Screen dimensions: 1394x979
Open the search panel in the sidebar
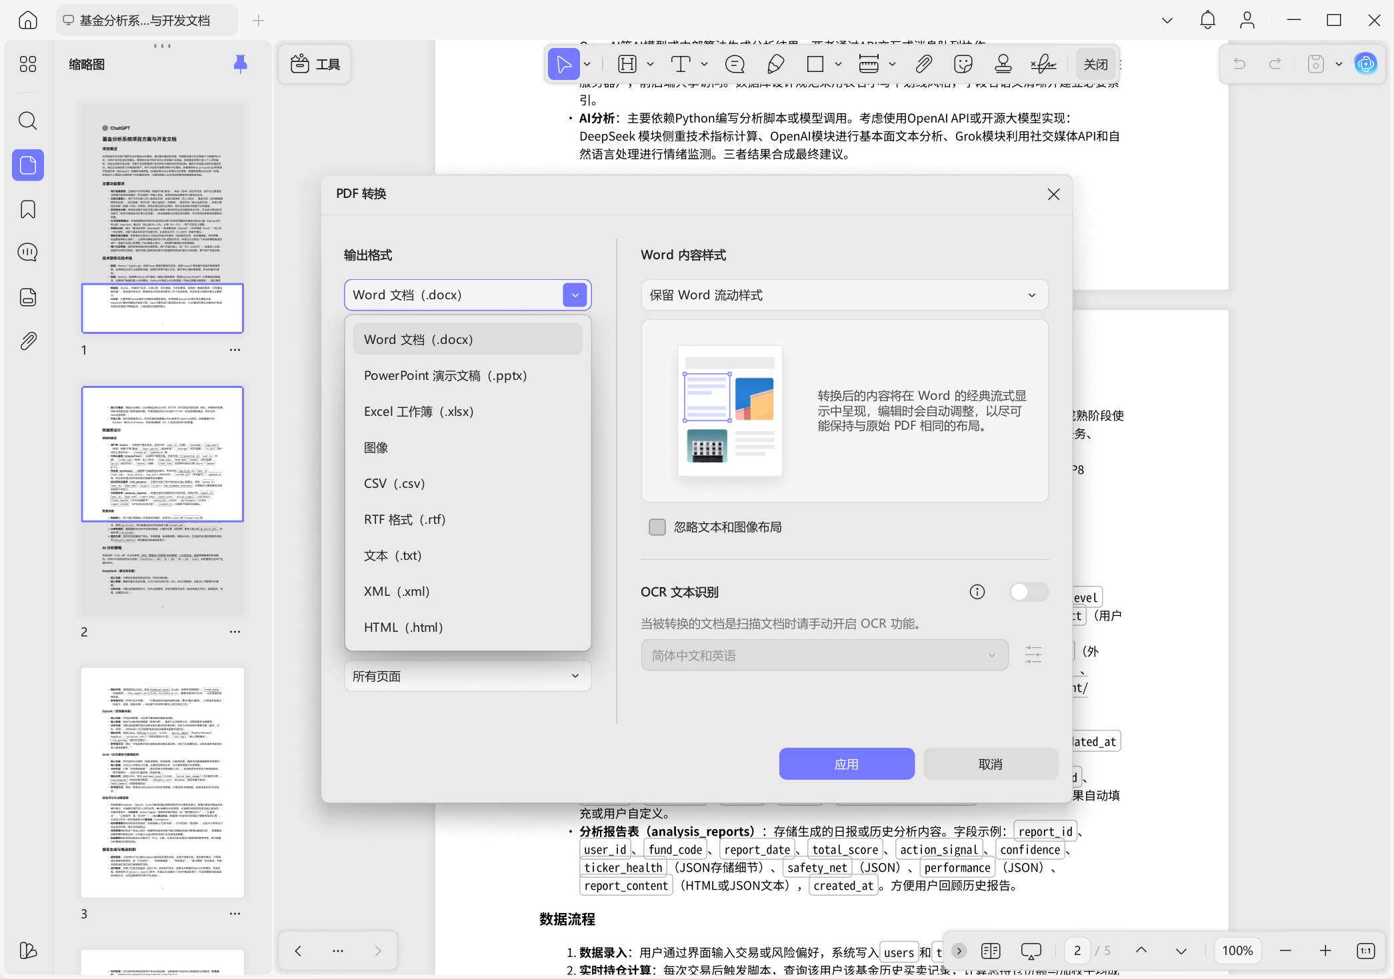[27, 121]
